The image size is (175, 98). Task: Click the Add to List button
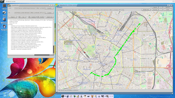point(50,17)
